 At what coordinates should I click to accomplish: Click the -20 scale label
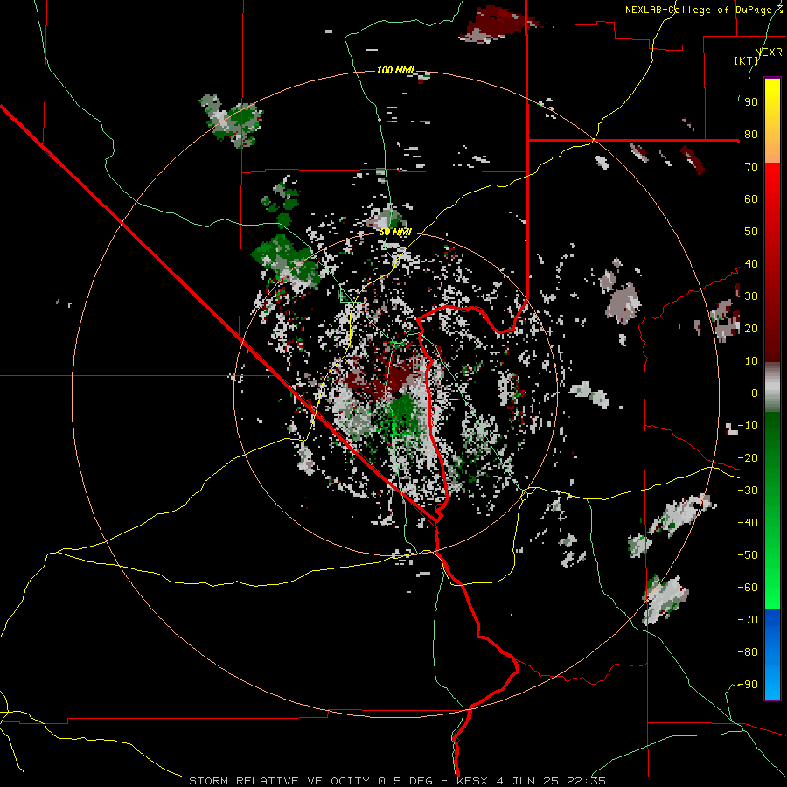pyautogui.click(x=748, y=458)
